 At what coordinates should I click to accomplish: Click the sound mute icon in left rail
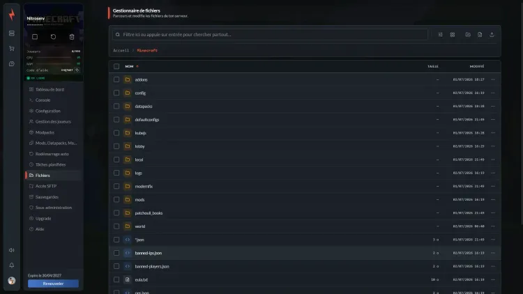tap(12, 250)
